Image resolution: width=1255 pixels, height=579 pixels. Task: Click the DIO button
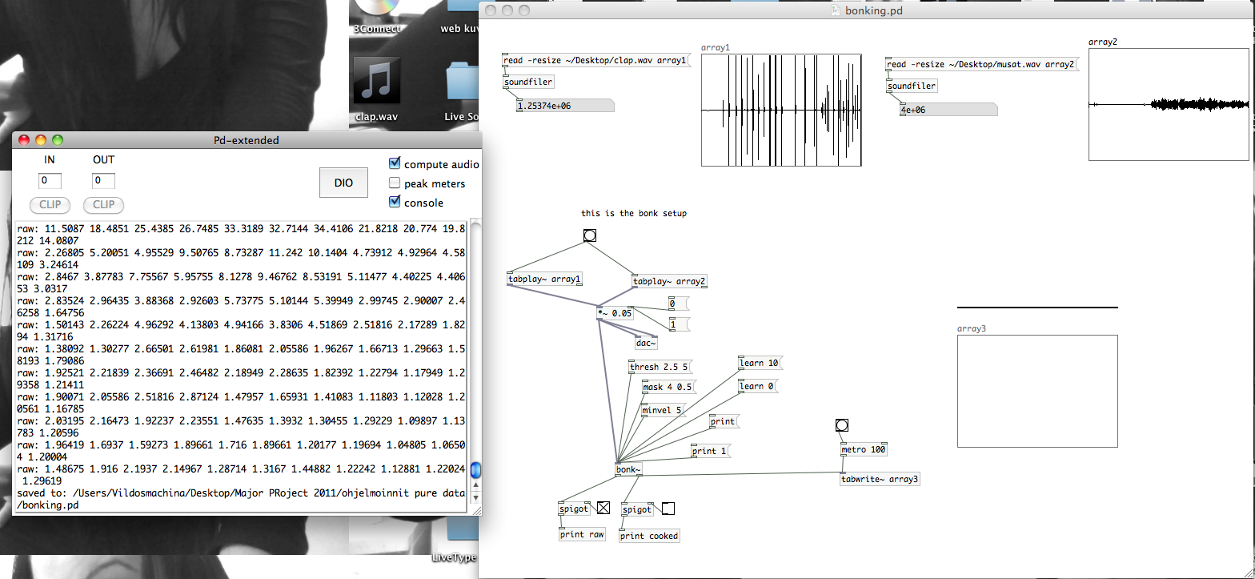[x=343, y=183]
